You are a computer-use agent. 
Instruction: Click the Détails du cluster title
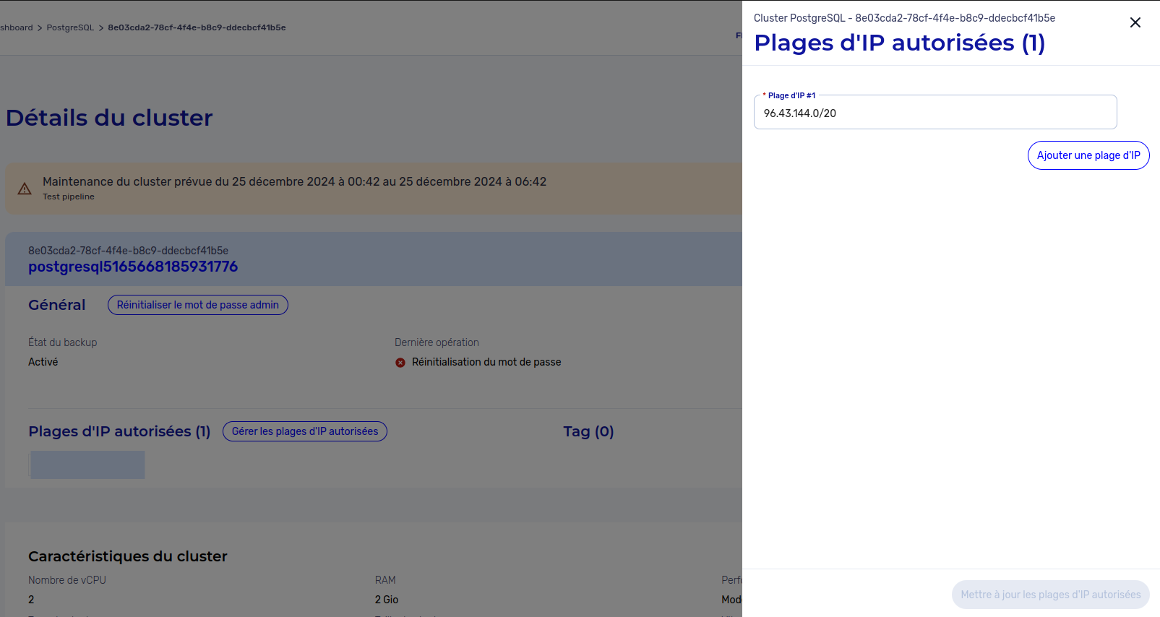109,118
